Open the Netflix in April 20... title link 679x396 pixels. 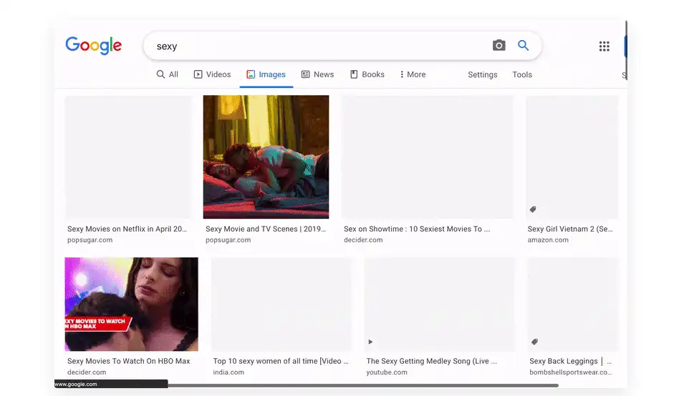pyautogui.click(x=127, y=229)
